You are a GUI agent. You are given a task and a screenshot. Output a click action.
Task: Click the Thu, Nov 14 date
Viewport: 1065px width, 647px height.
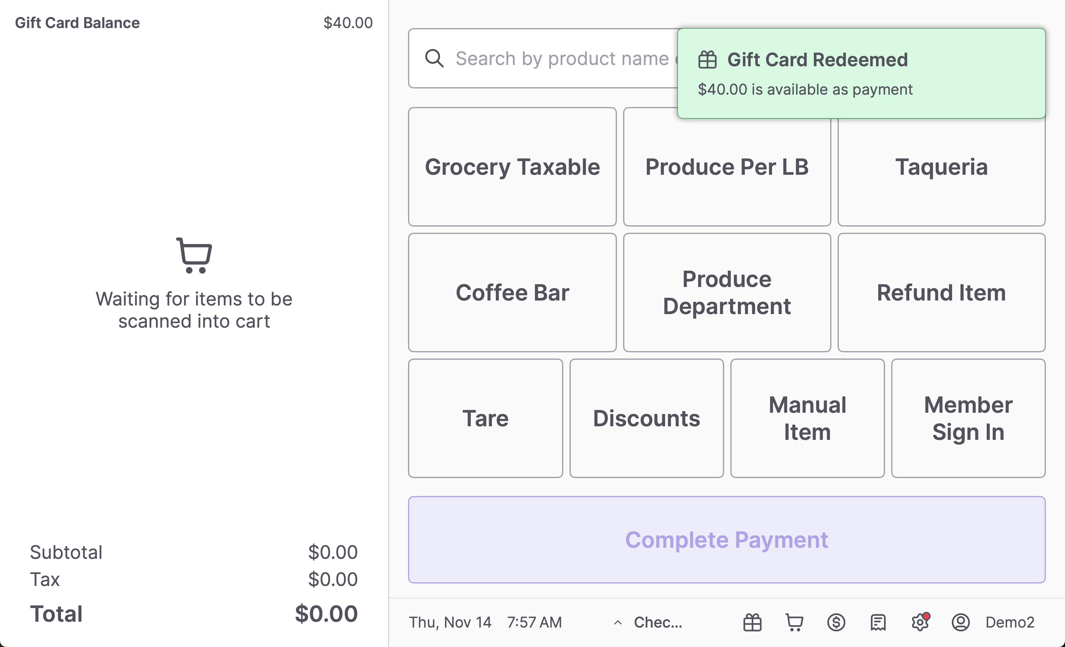click(x=450, y=622)
